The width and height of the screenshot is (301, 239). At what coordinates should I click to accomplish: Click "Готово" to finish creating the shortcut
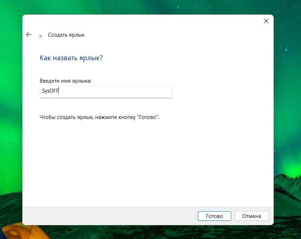(214, 216)
